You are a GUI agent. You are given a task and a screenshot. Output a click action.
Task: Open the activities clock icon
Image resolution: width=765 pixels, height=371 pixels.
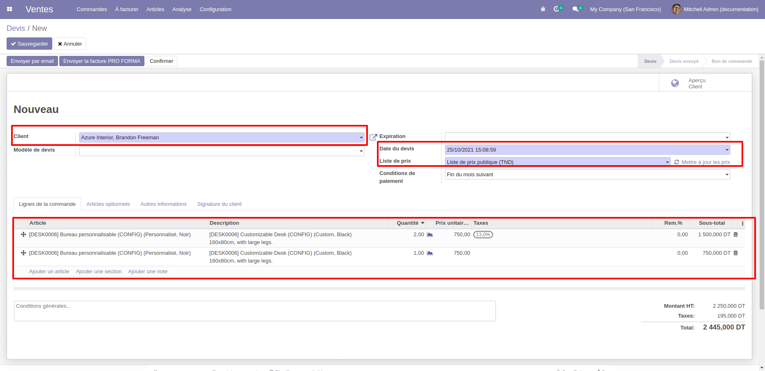(556, 9)
